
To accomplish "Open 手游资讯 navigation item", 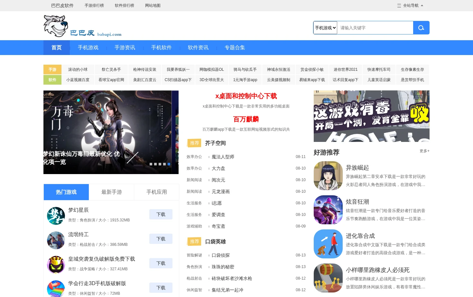I will coord(125,48).
